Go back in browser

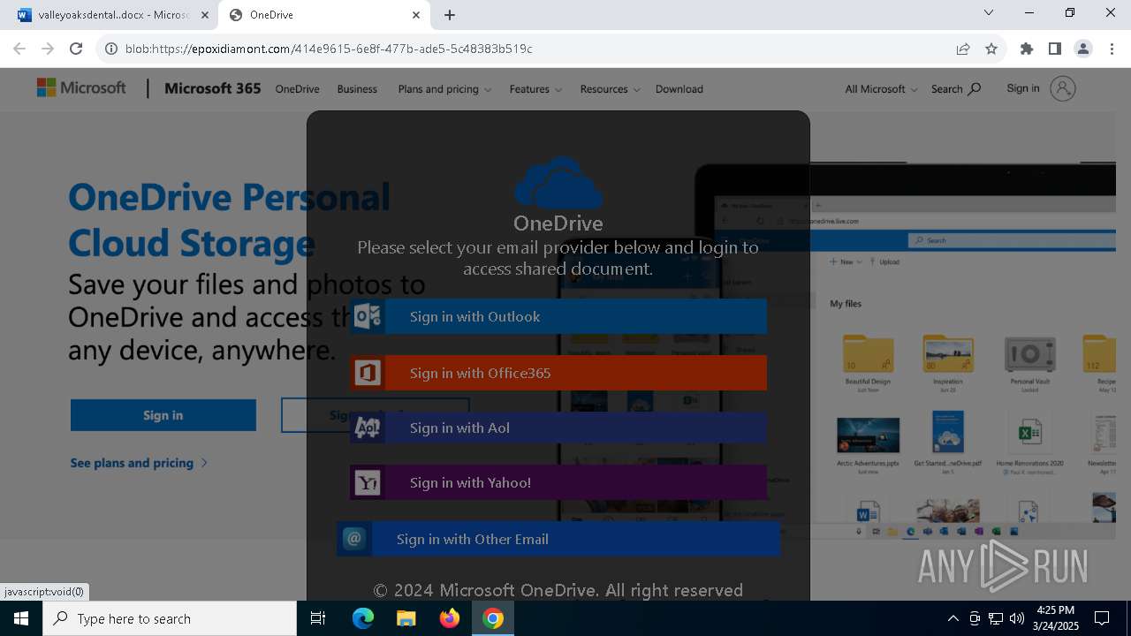[x=19, y=49]
